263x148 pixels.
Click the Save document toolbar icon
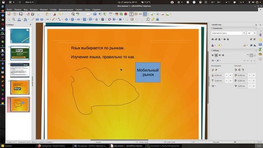click(x=21, y=14)
